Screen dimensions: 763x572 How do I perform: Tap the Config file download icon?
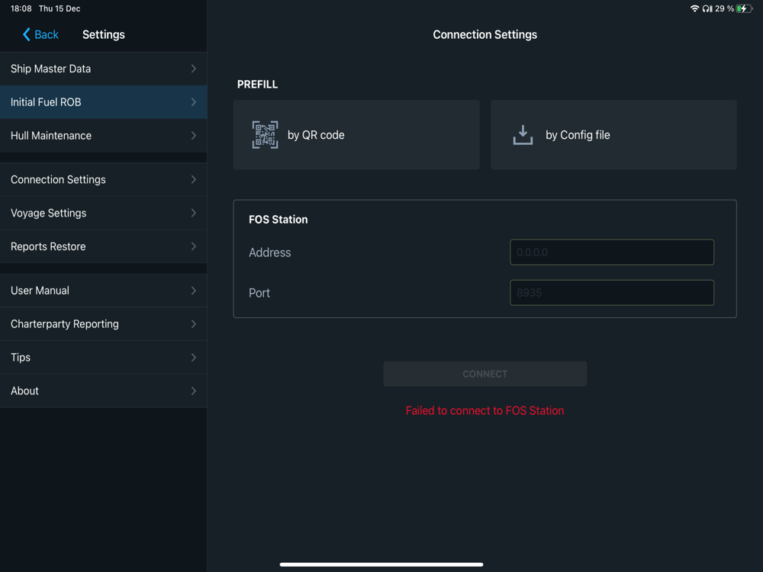pyautogui.click(x=523, y=135)
